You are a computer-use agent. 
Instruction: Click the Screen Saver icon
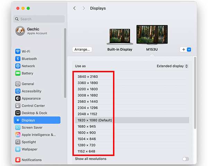(x=18, y=127)
